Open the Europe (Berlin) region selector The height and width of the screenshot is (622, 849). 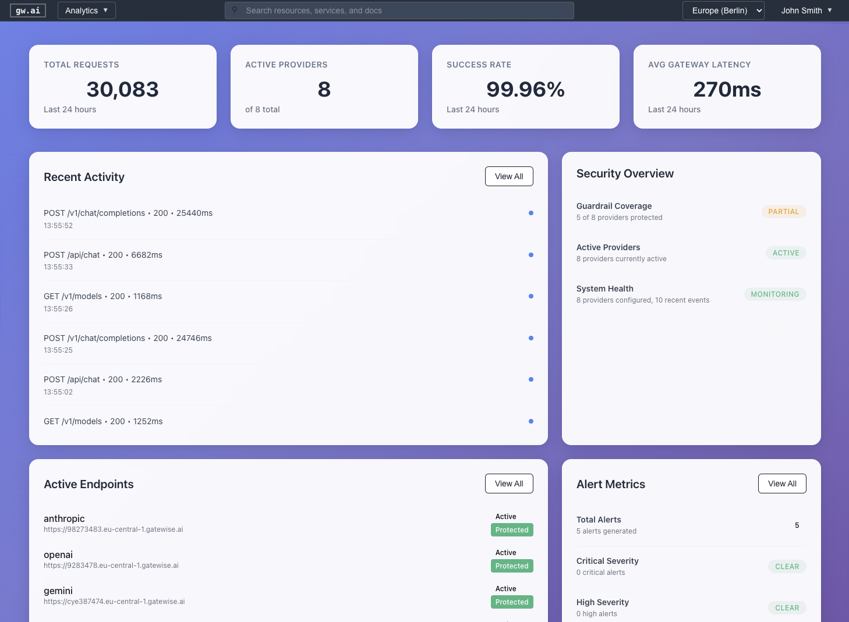(x=723, y=10)
